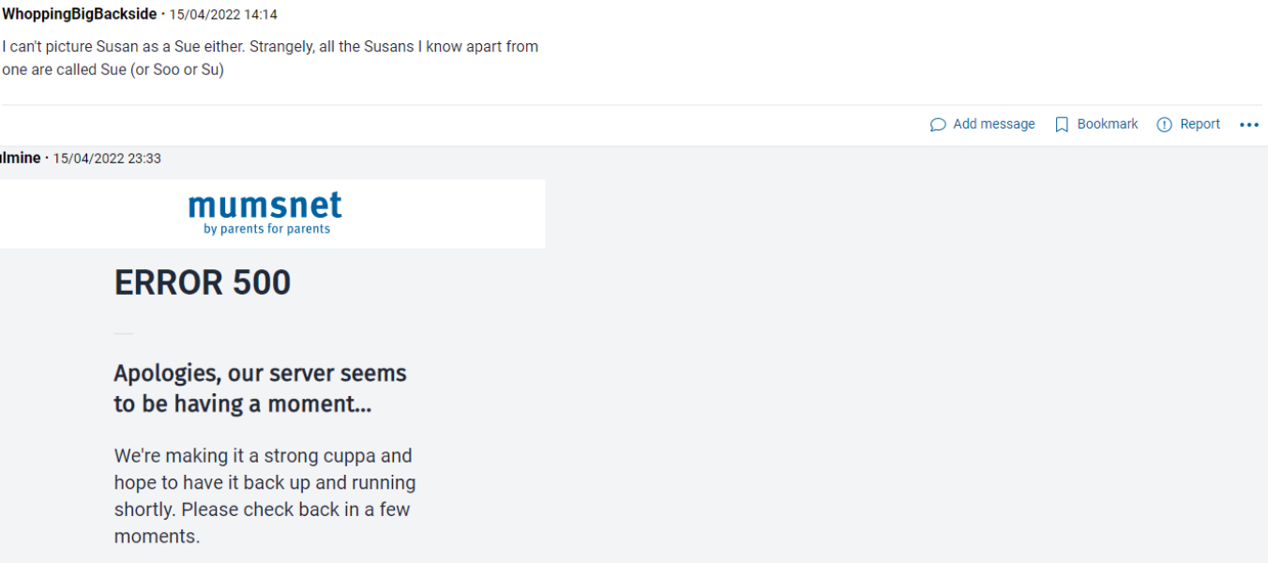
Task: Click the 'by parents for parents' tagline
Action: pos(266,229)
